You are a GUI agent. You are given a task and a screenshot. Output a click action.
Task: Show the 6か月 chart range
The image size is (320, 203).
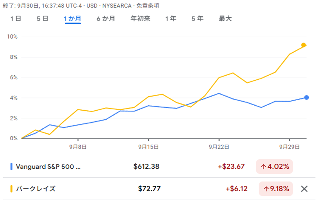pyautogui.click(x=105, y=19)
